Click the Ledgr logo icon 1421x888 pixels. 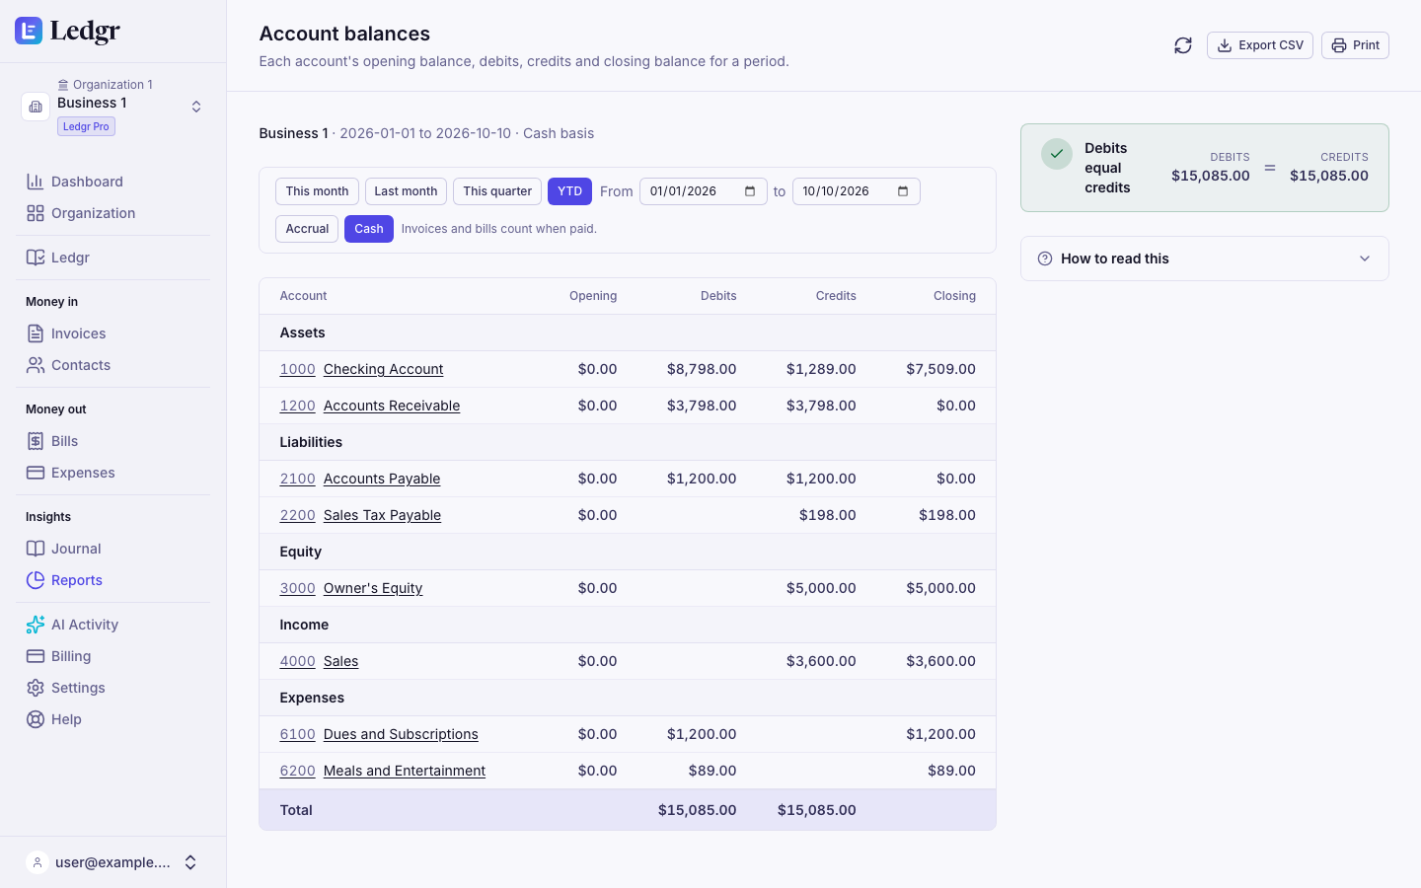(x=29, y=31)
